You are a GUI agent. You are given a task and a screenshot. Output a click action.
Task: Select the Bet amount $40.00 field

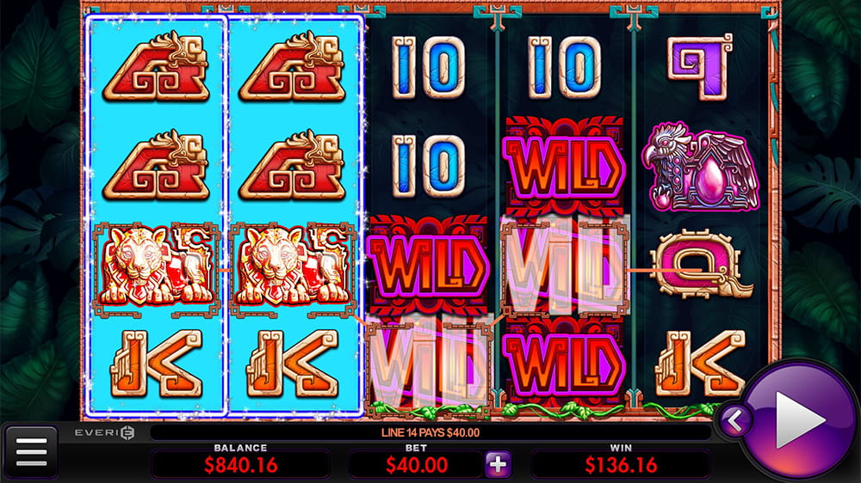coord(417,466)
